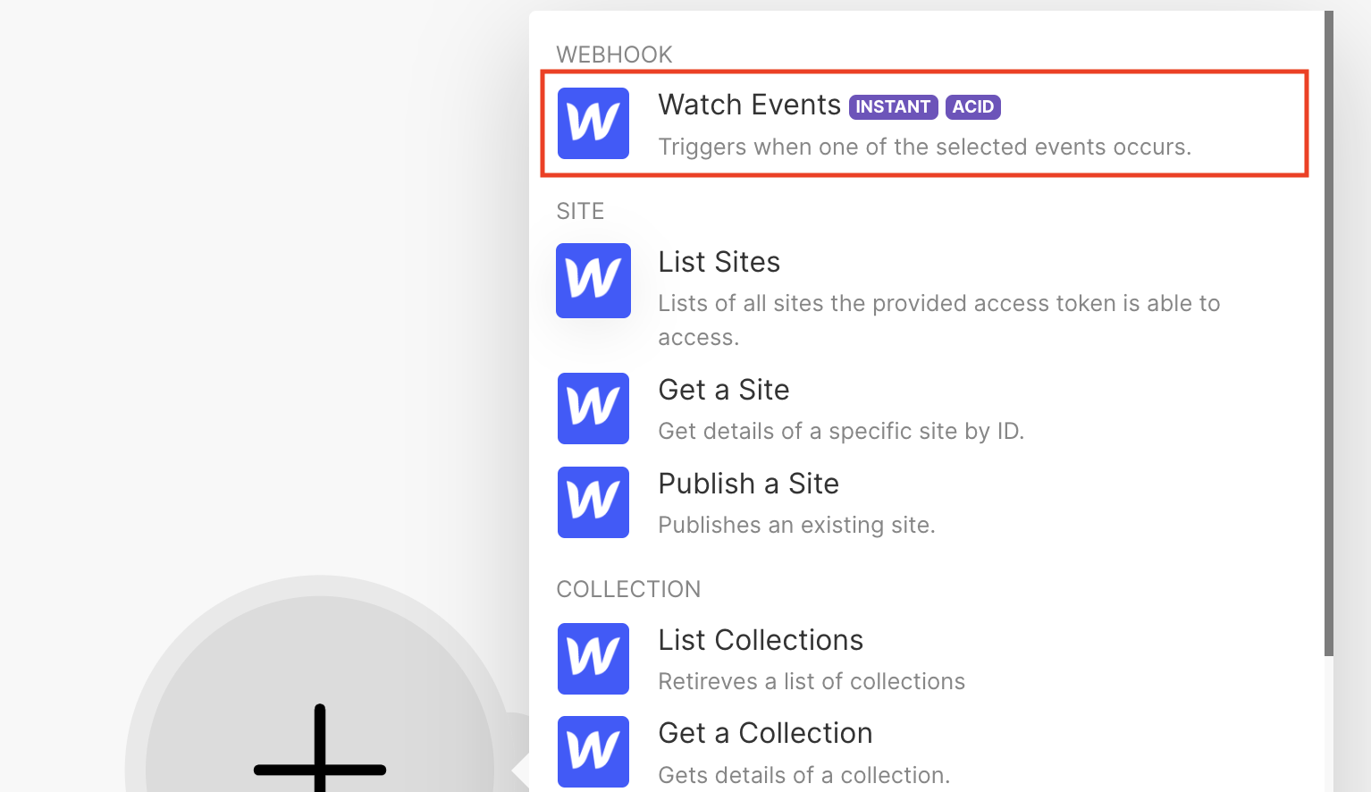Click the Webflow icon beside Get a Collection
Screen dimensions: 1371x792
pyautogui.click(x=593, y=752)
